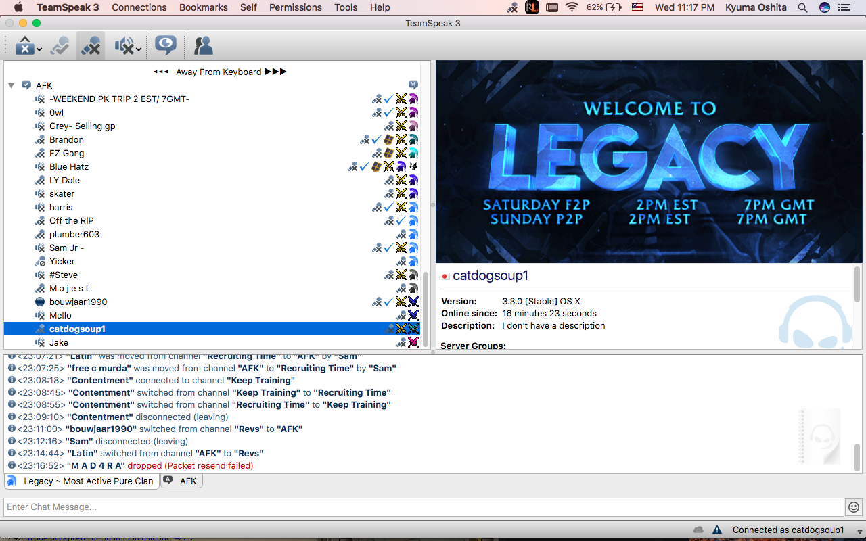The height and width of the screenshot is (541, 866).
Task: Open the TeamSpeak 3 application menu
Action: (68, 7)
